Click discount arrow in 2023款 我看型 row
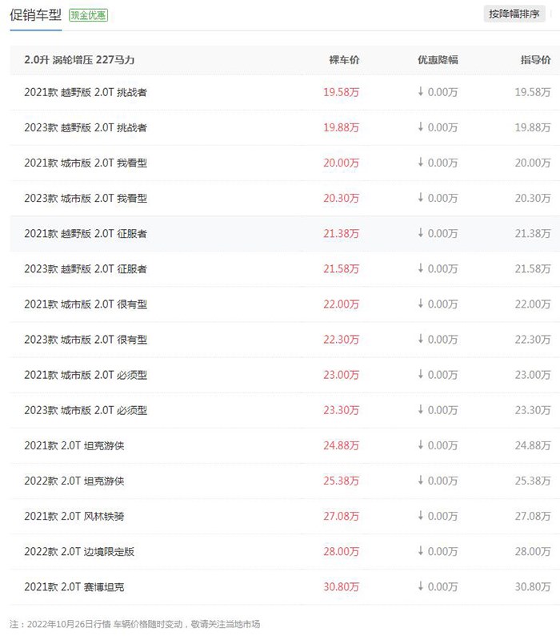Screen dimensions: 560x636 click(x=421, y=198)
